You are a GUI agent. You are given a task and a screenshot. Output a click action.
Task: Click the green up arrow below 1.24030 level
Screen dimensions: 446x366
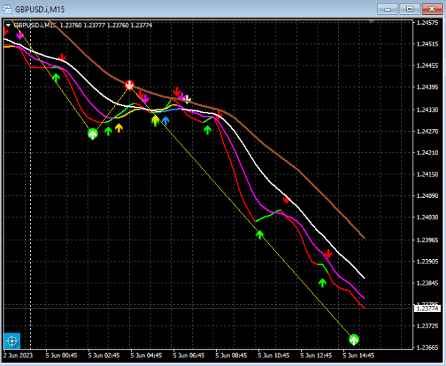[x=260, y=235]
